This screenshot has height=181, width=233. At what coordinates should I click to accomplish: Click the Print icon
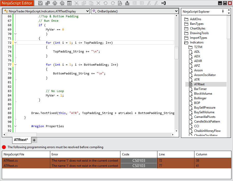55,3
